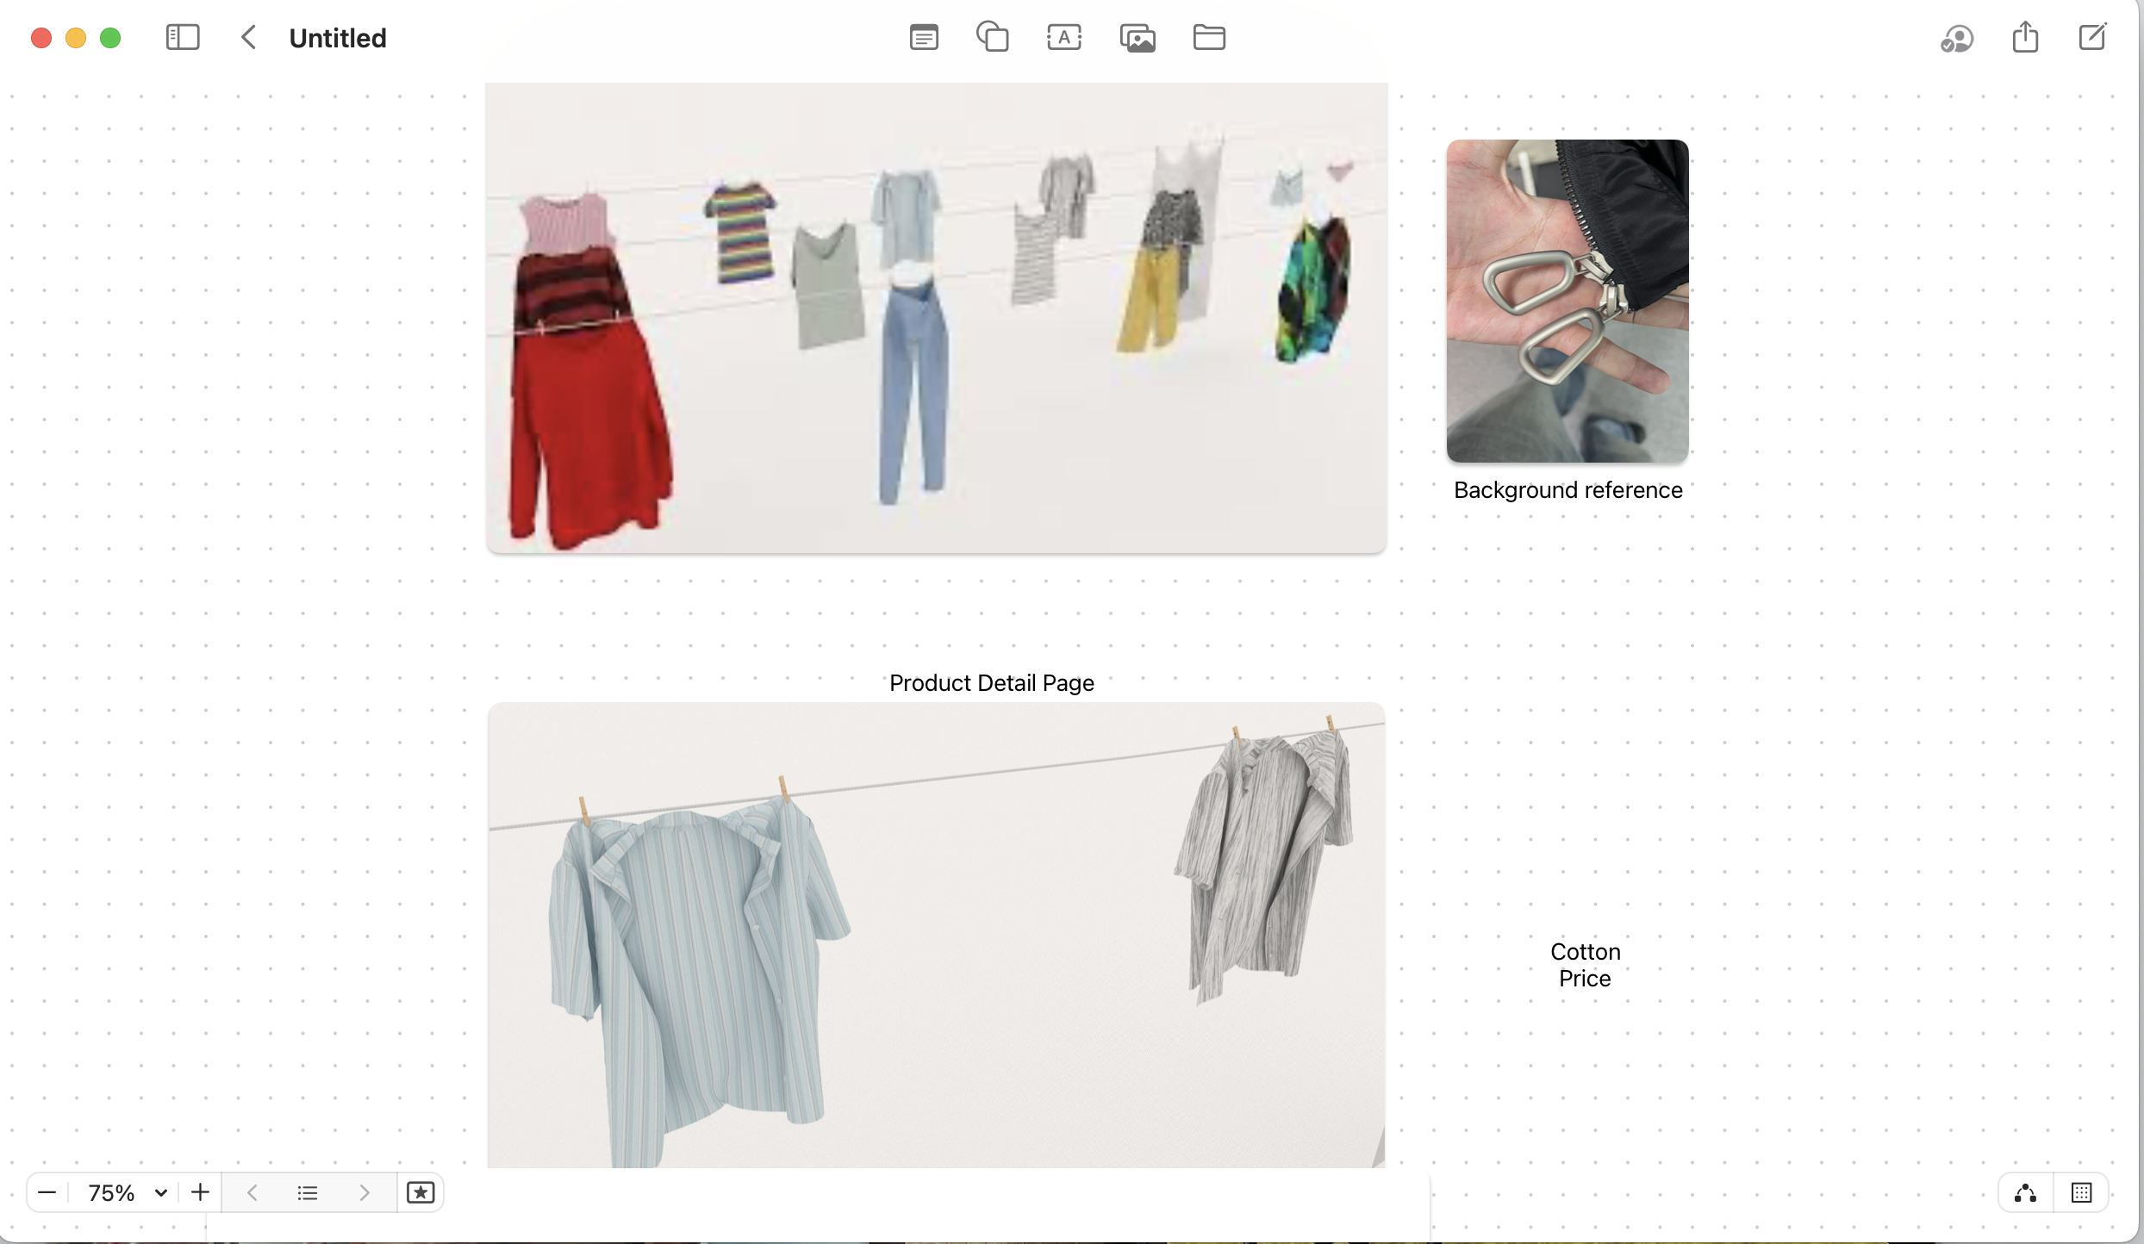Viewport: 2144px width, 1244px height.
Task: Open the 75% zoom level dropdown
Action: (x=126, y=1192)
